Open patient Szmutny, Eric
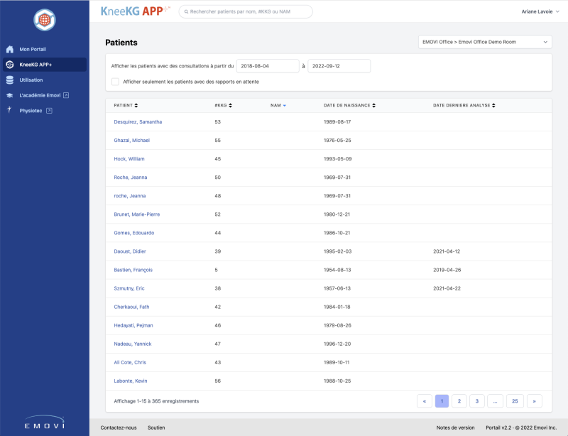Screen dimensions: 568x436 [x=129, y=288]
